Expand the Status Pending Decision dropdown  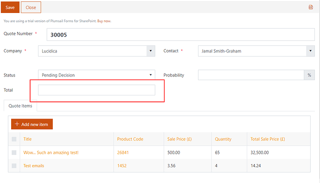click(x=96, y=75)
